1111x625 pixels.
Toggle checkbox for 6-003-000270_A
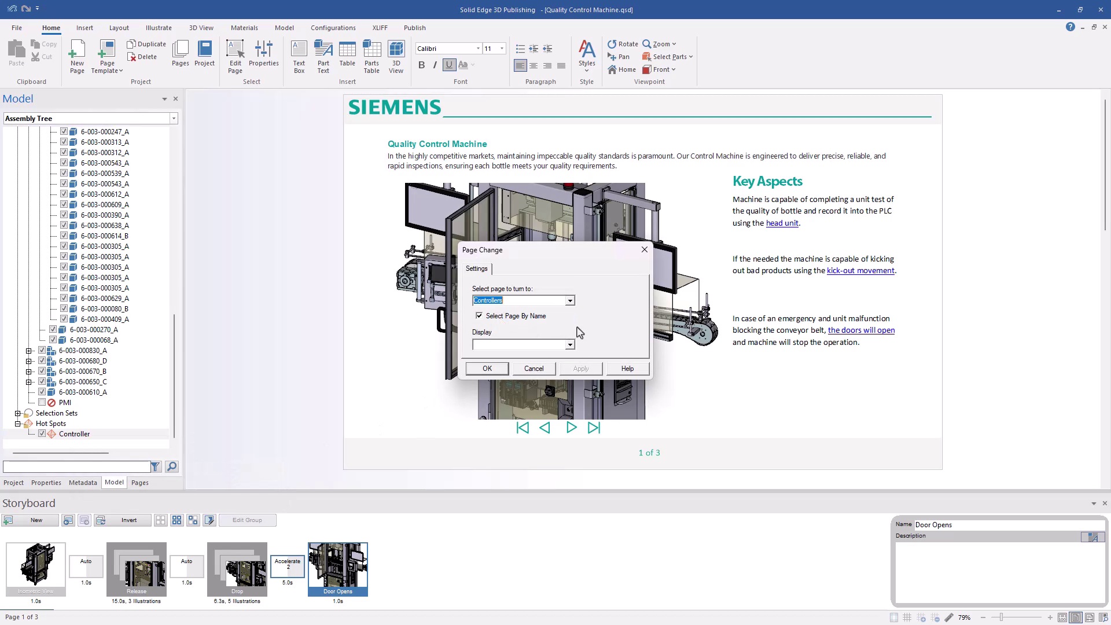[x=53, y=329]
